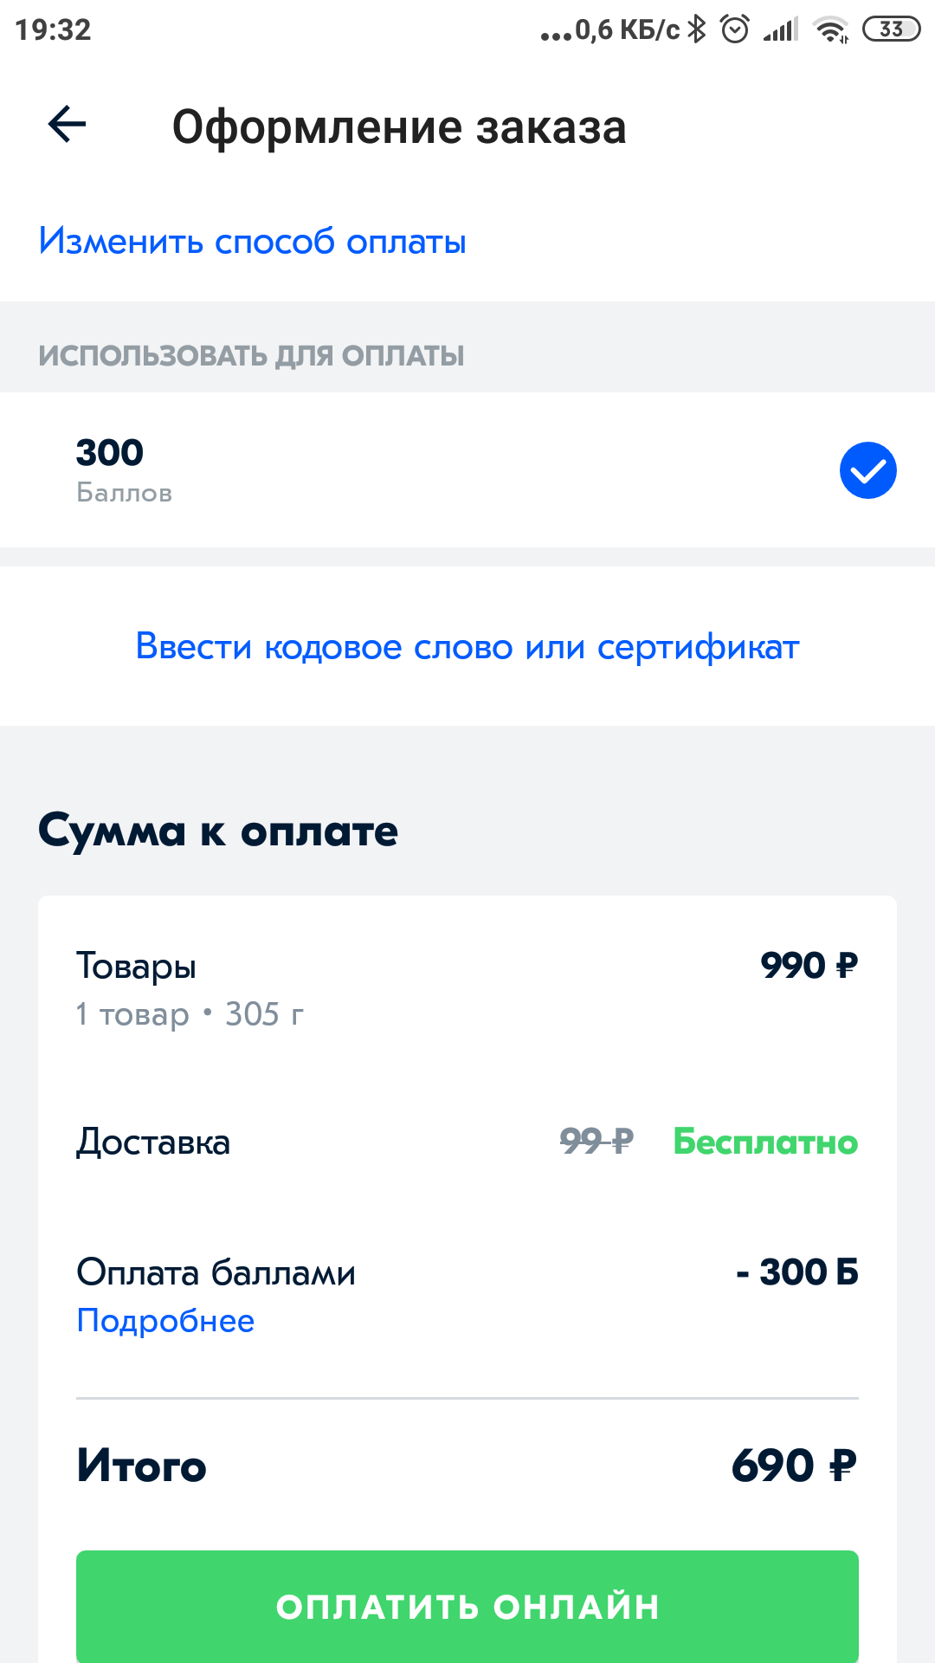935x1663 pixels.
Task: Open Изменить способ оплаты
Action: [x=252, y=241]
